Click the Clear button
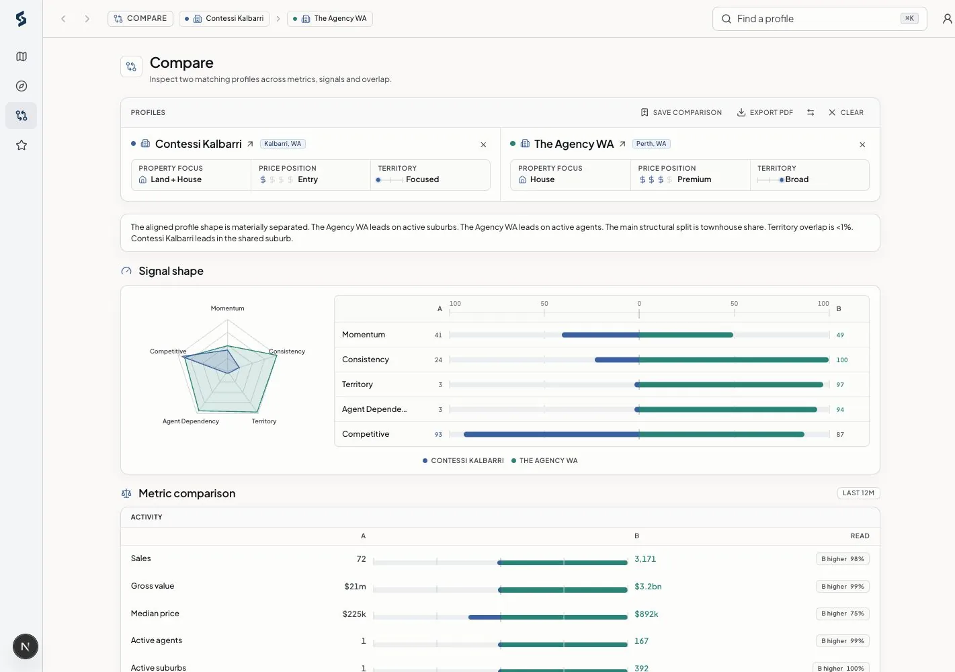The width and height of the screenshot is (955, 672). (846, 113)
